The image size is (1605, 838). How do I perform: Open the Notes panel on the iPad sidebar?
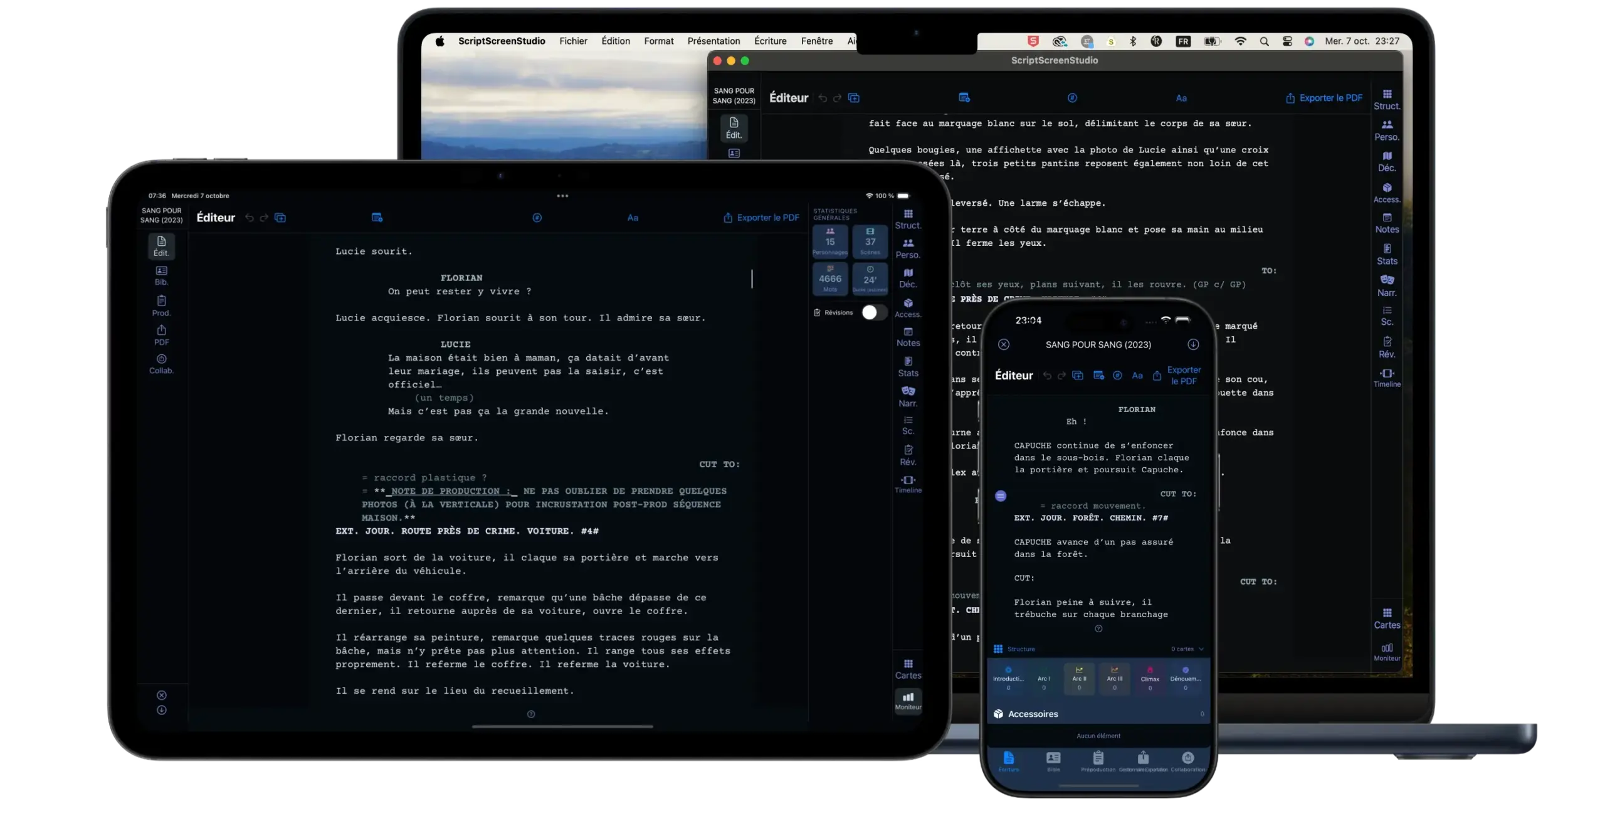[907, 337]
